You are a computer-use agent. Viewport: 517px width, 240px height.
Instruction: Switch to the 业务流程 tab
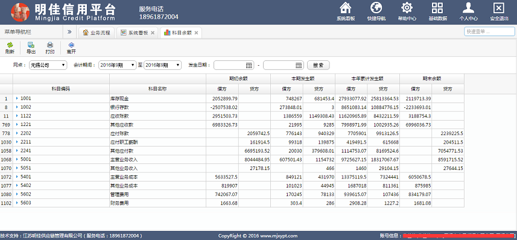coord(97,33)
